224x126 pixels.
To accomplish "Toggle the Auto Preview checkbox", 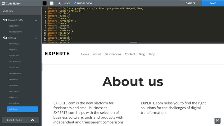I will click(75, 3).
